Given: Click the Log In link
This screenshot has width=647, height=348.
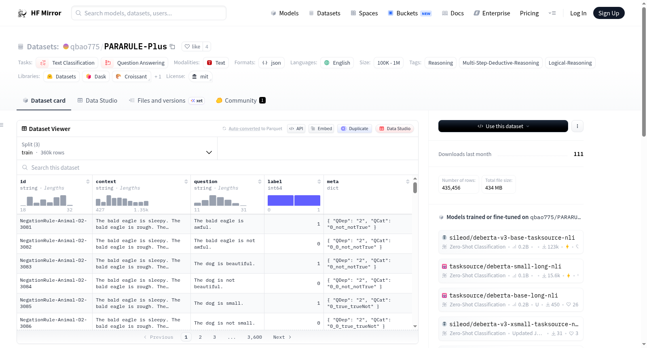Looking at the screenshot, I should click(578, 13).
